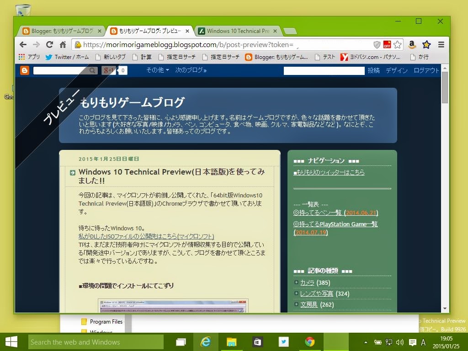The width and height of the screenshot is (468, 351).
Task: Click the red OFF extension icon
Action: tap(387, 44)
